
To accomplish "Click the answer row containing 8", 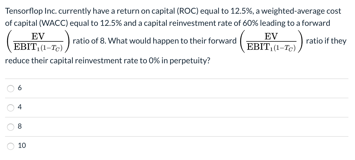I will click(101, 127).
